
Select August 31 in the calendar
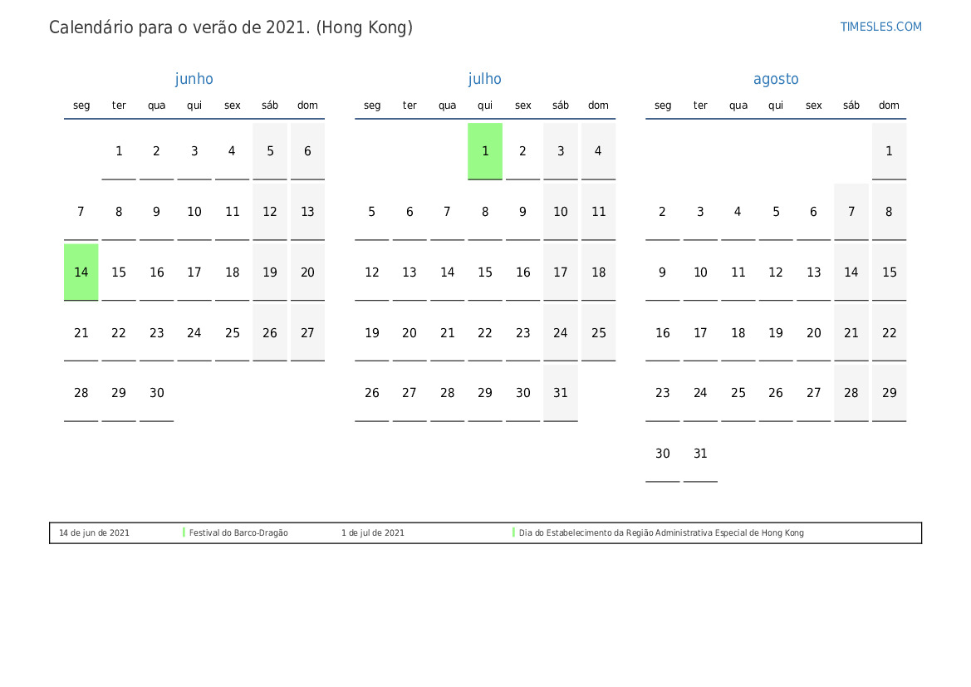pyautogui.click(x=700, y=454)
